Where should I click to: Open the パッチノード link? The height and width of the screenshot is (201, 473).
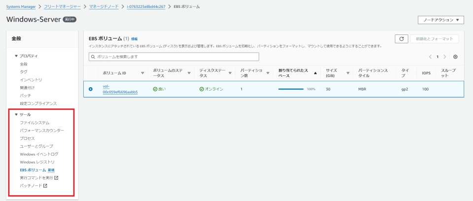(x=31, y=186)
